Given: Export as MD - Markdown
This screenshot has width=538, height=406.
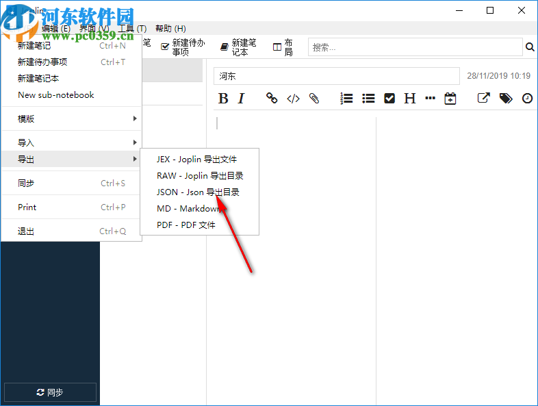Looking at the screenshot, I should [199, 209].
